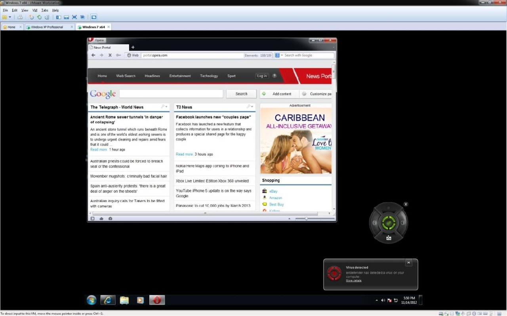507x316 pixels.
Task: Toggle VMware unity view toolbar button
Action: [82, 17]
